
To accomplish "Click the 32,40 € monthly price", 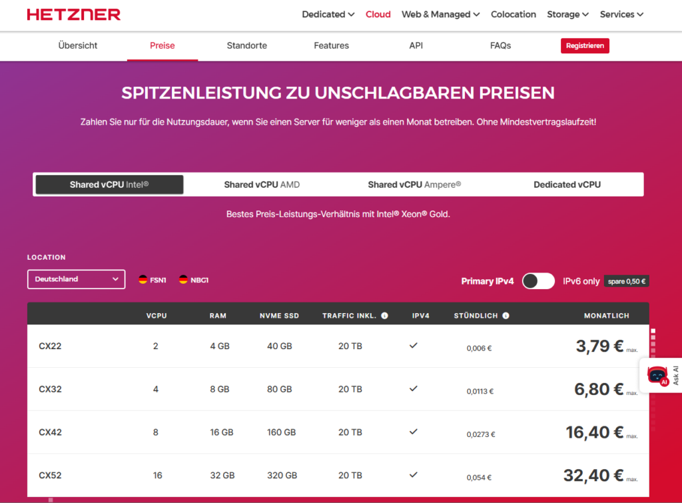I will [593, 476].
